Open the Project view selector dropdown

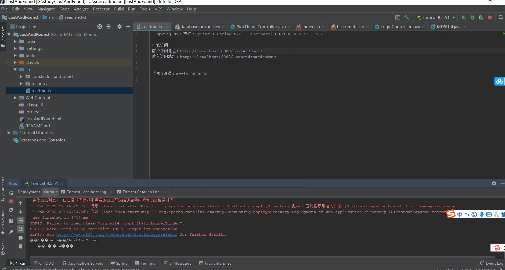point(23,27)
